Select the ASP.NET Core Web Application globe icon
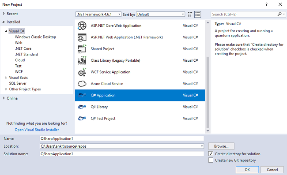 (x=82, y=26)
